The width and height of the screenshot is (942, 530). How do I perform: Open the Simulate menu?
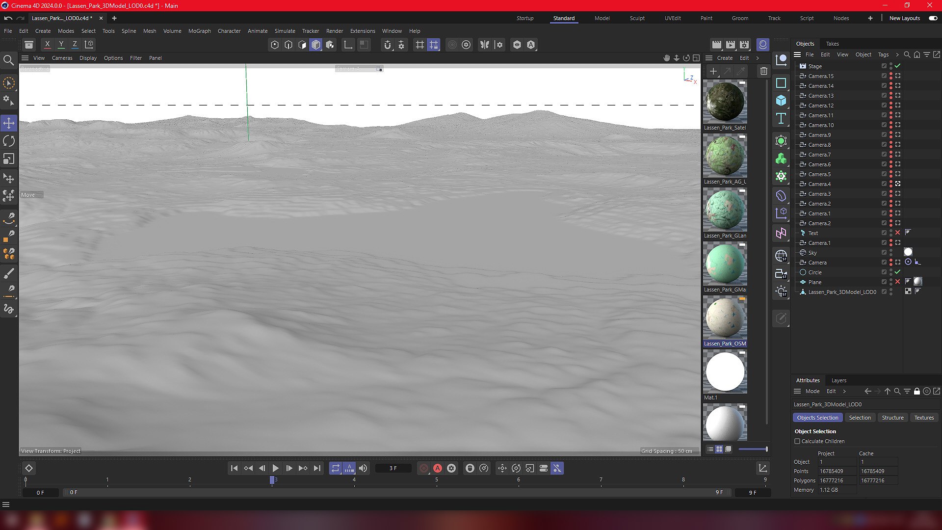tap(285, 31)
